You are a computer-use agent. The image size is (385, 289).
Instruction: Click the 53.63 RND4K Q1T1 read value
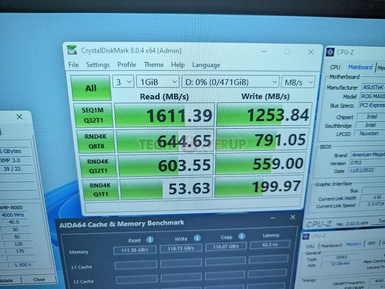pos(166,189)
